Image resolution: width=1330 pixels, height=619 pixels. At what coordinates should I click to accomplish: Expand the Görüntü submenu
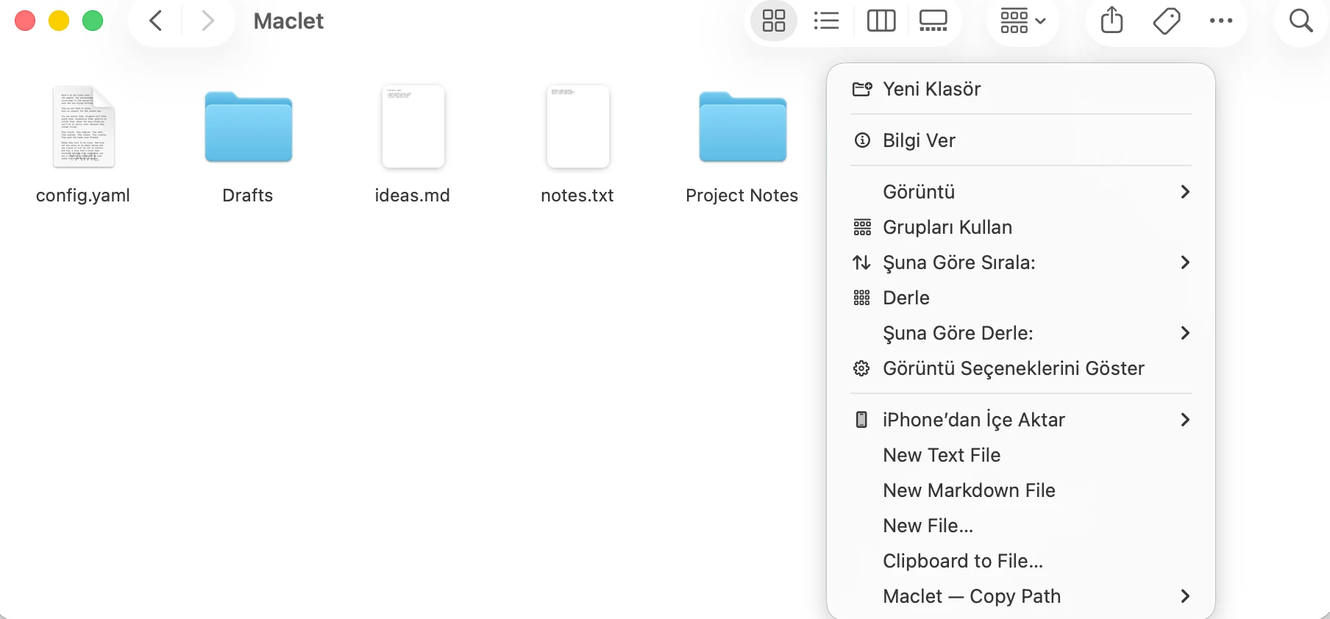click(x=1021, y=192)
